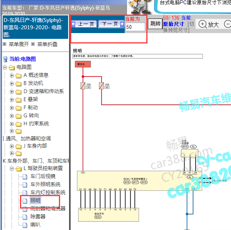Click the 电路图 tree root label
The height and width of the screenshot is (230, 231).
coord(24,67)
